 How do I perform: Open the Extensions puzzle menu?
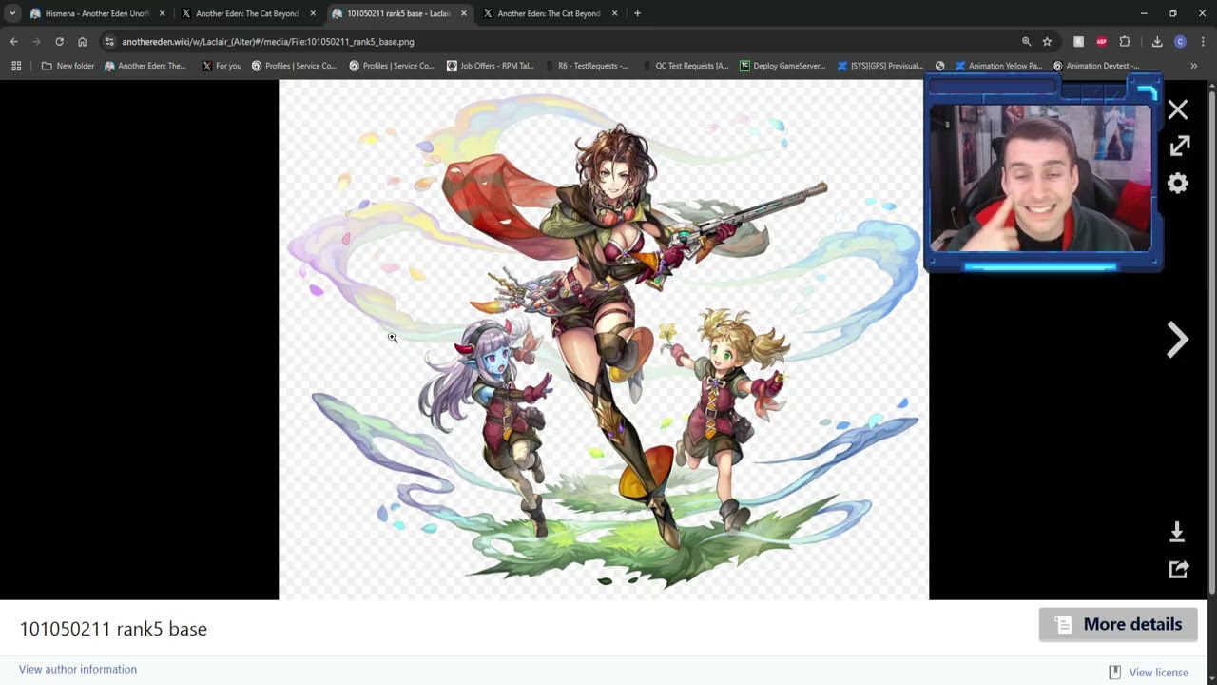(1125, 42)
